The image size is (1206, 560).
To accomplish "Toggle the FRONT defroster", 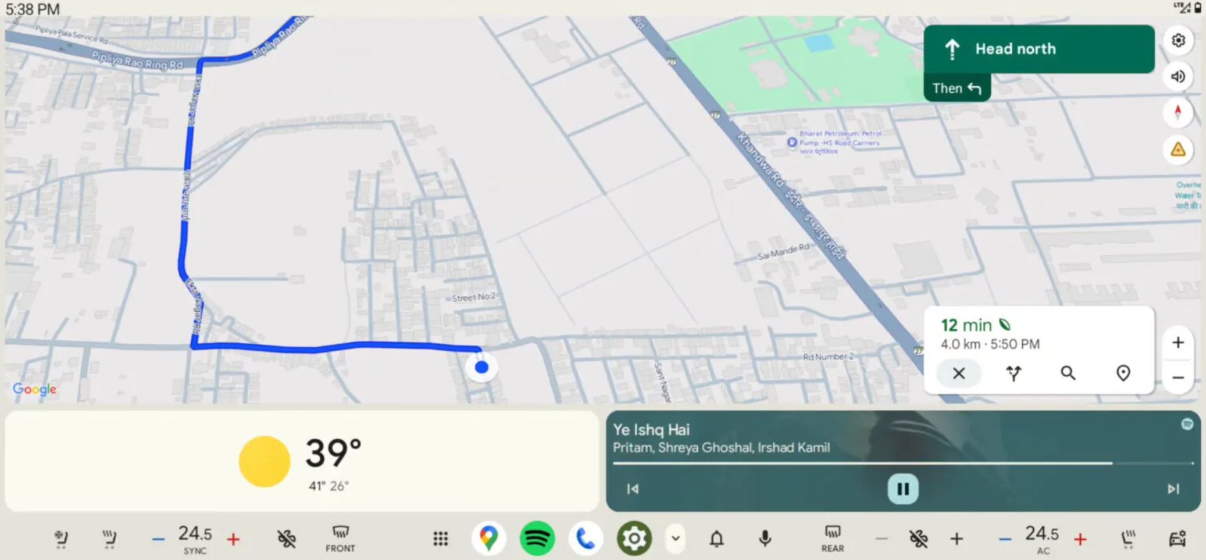I will 340,539.
